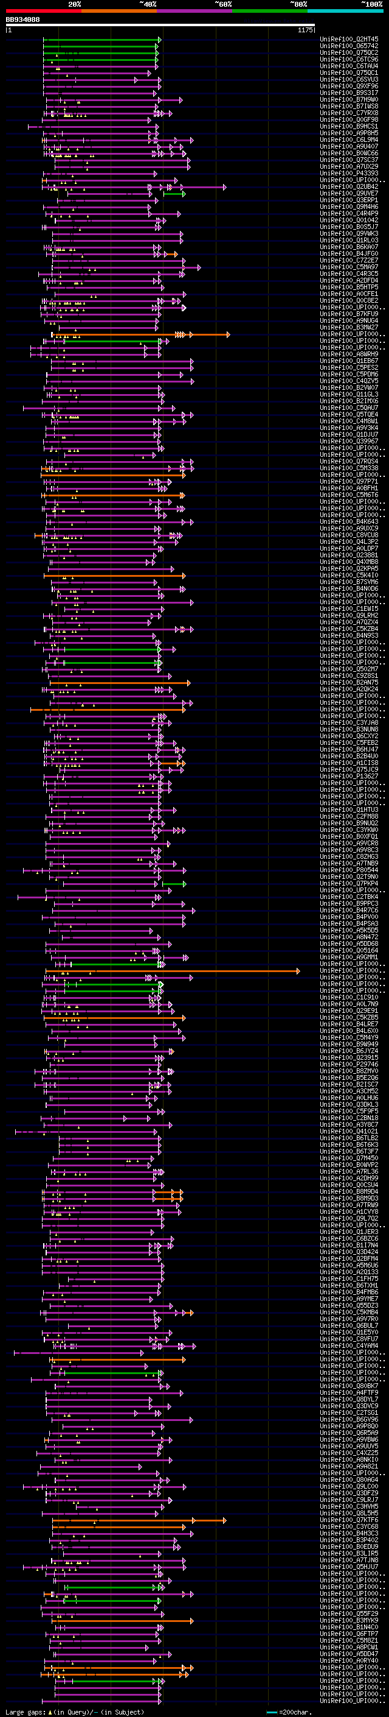Select UniRef100_P43393 label
Viewport: 389px width, 1717px height.
[x=349, y=174]
